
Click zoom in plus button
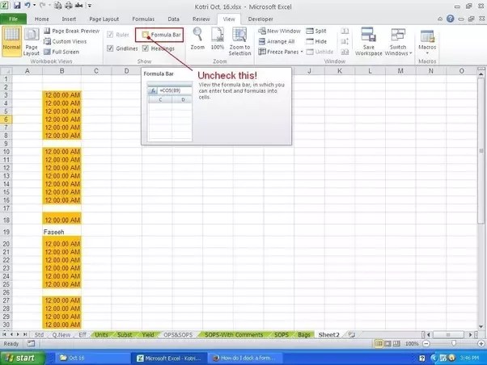(481, 344)
